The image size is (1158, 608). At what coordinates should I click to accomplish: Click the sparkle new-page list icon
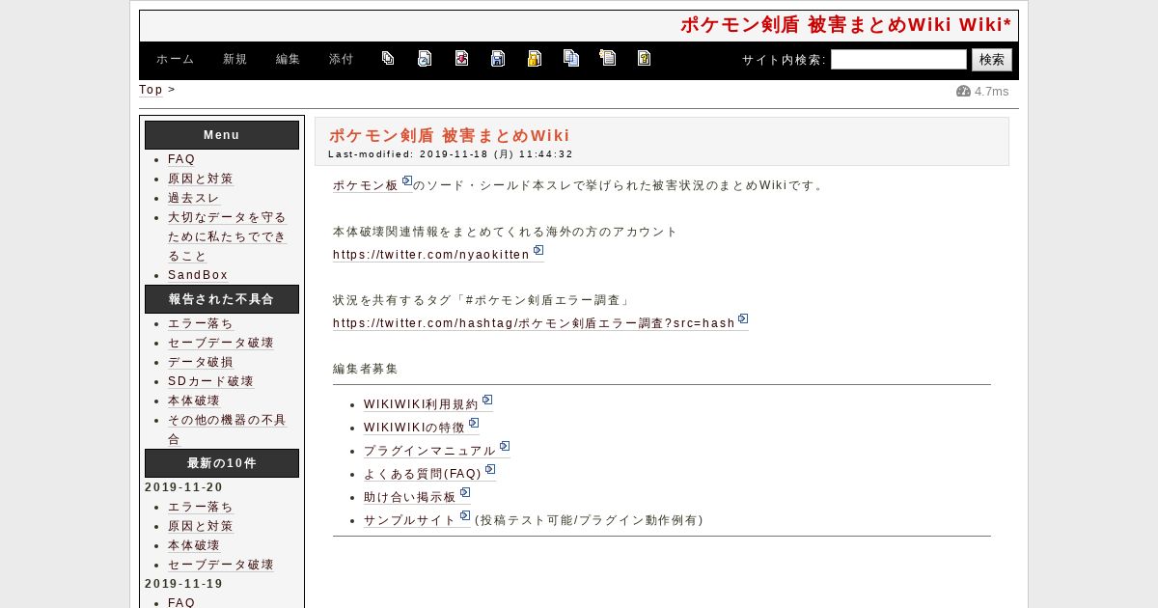607,58
